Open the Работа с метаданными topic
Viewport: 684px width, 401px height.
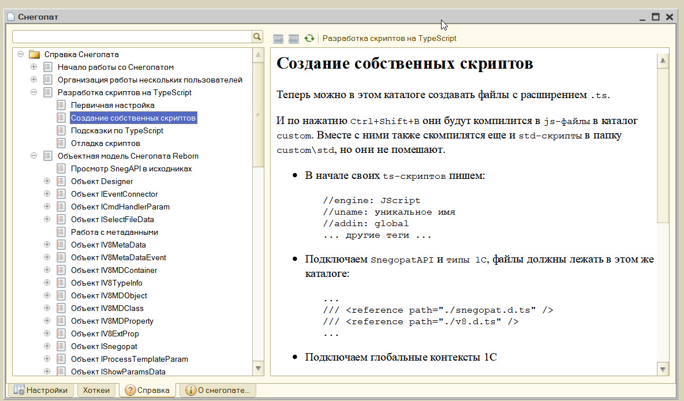click(x=114, y=232)
